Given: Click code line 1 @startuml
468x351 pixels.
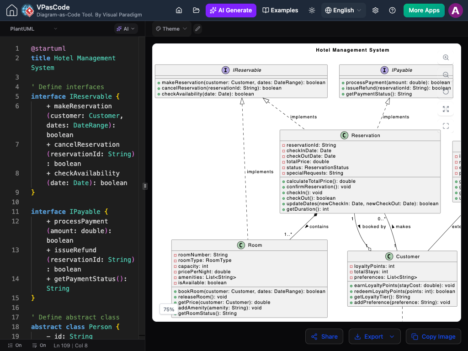Looking at the screenshot, I should 48,48.
